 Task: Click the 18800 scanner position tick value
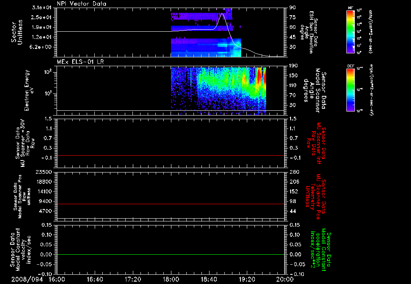pos(44,182)
